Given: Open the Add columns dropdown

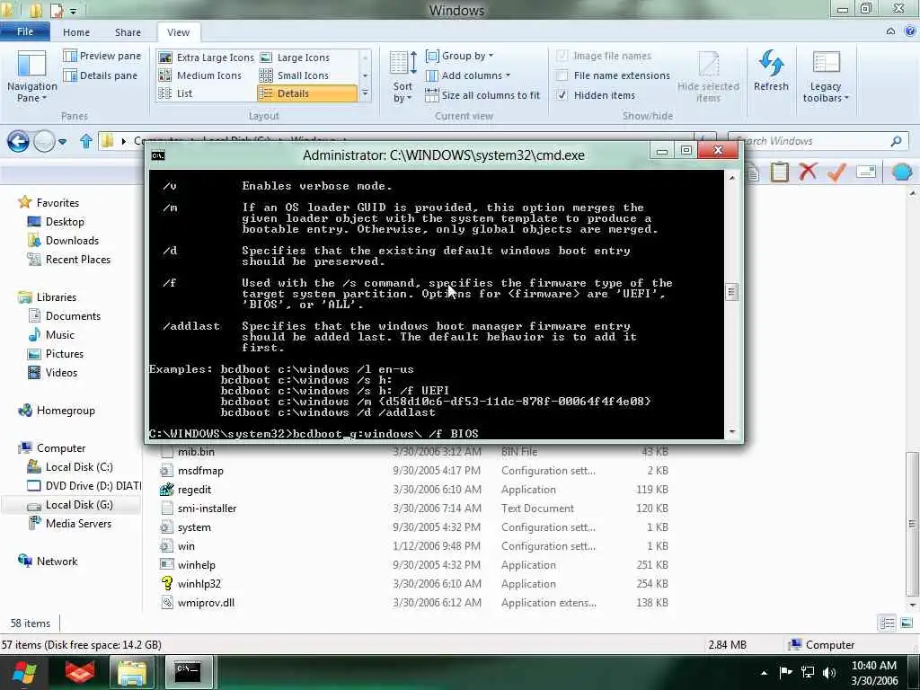Looking at the screenshot, I should (x=467, y=75).
